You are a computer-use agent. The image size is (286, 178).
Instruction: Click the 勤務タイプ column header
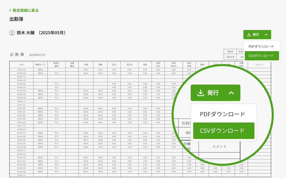pos(40,65)
